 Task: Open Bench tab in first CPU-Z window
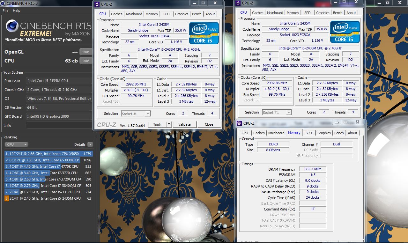coord(197,14)
